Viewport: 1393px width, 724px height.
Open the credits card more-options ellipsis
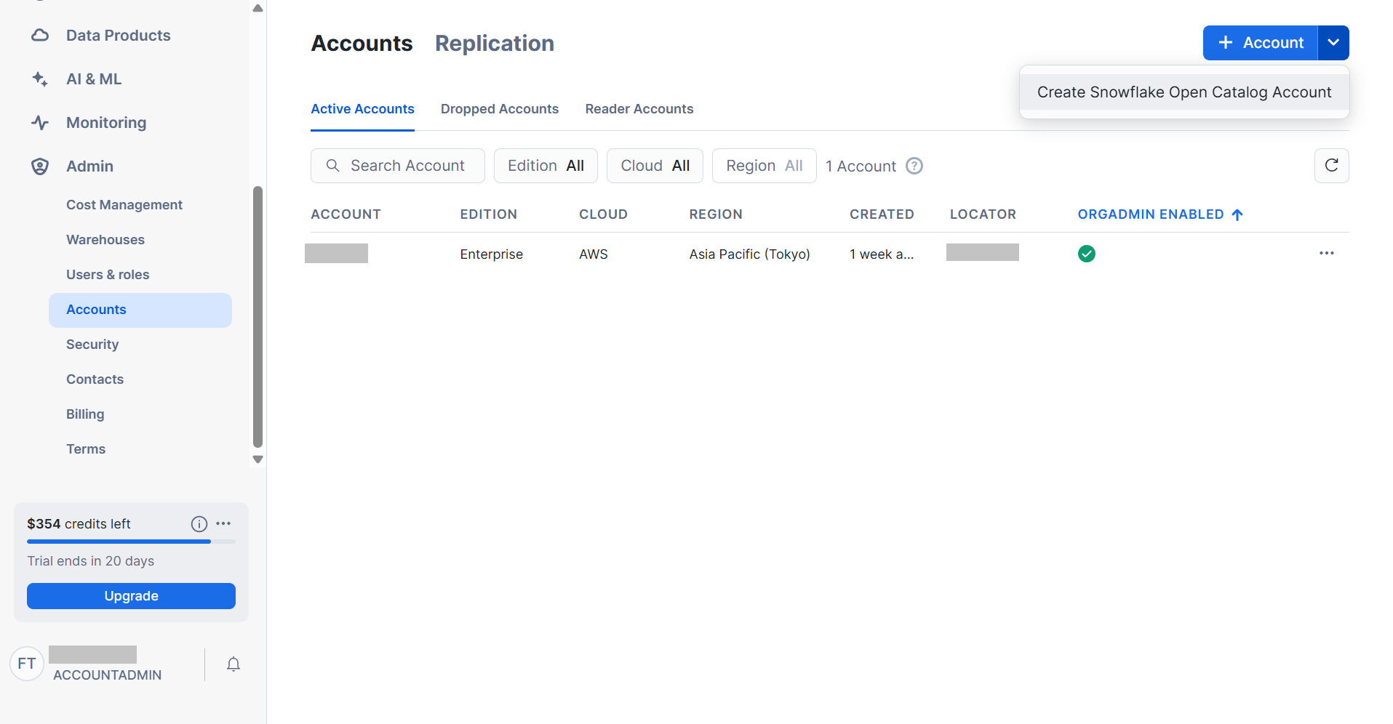223,523
